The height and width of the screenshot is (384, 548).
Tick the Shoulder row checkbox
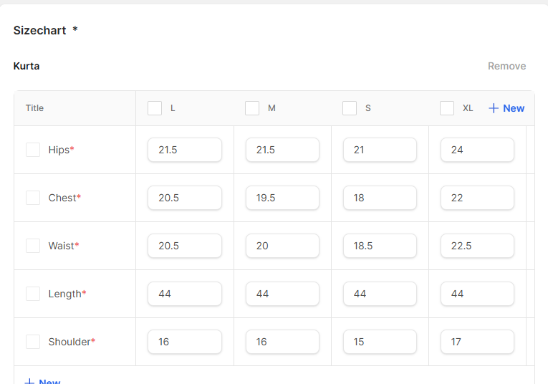click(x=33, y=342)
